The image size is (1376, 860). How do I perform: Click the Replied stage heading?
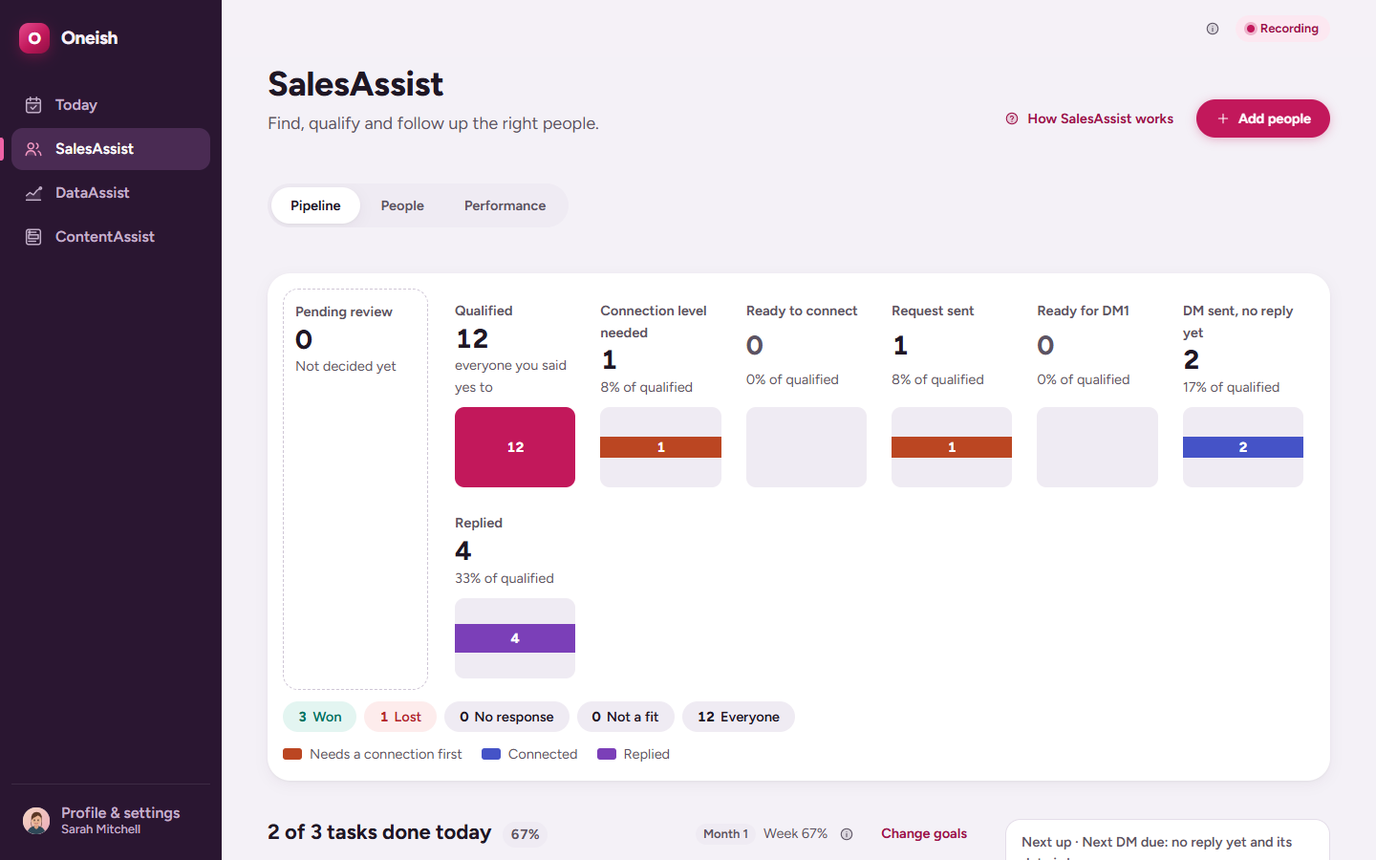click(x=479, y=523)
